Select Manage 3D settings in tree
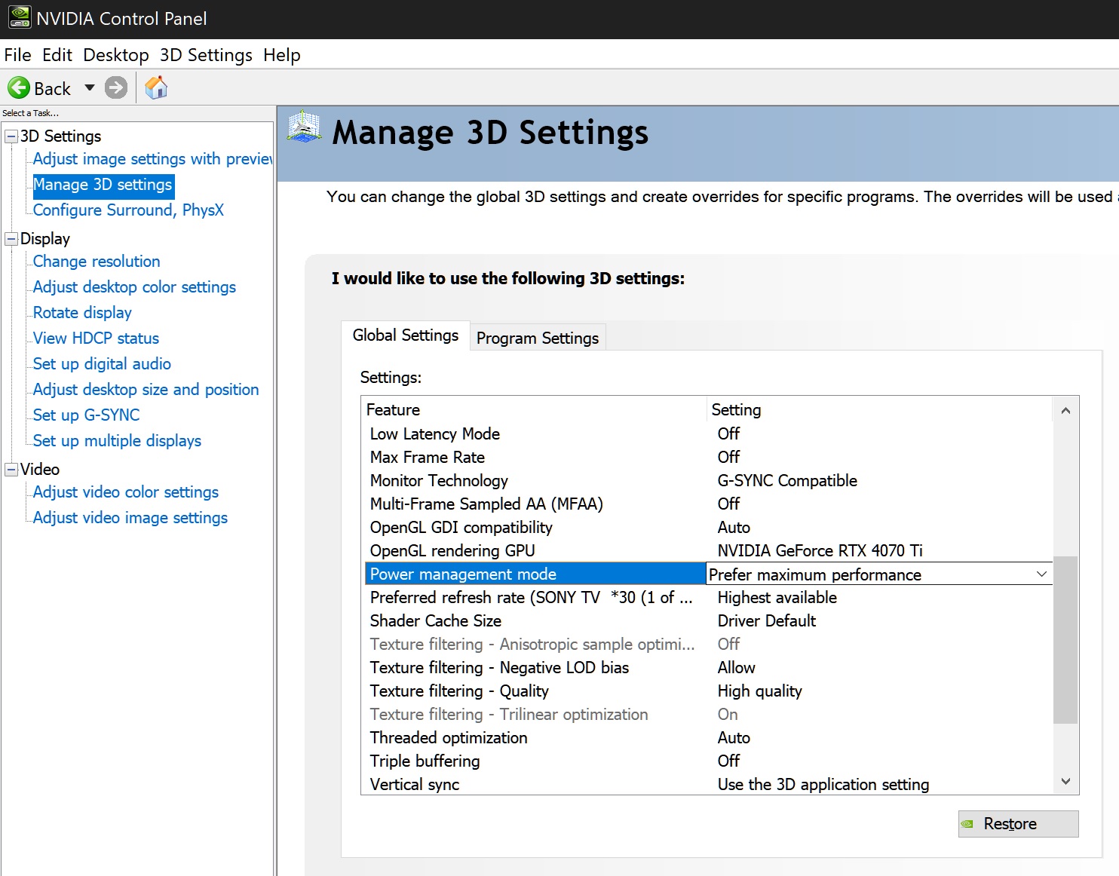 coord(103,185)
